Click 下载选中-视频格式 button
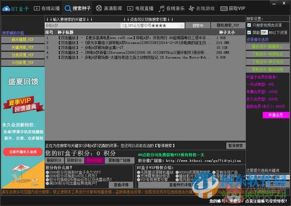This screenshot has height=206, width=291. pos(267,54)
